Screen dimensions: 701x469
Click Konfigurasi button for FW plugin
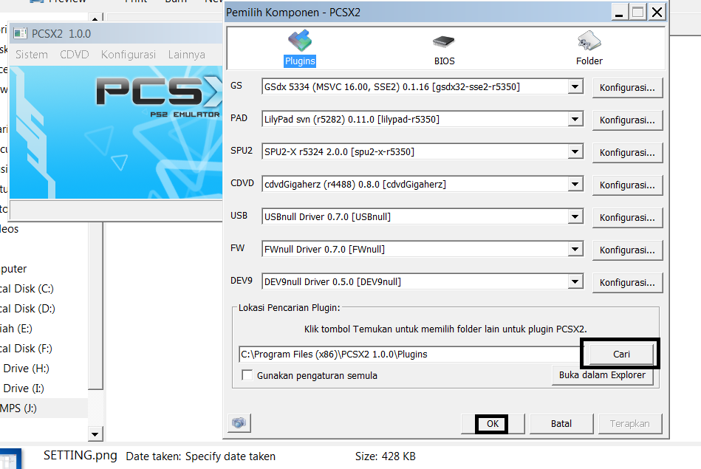[627, 250]
